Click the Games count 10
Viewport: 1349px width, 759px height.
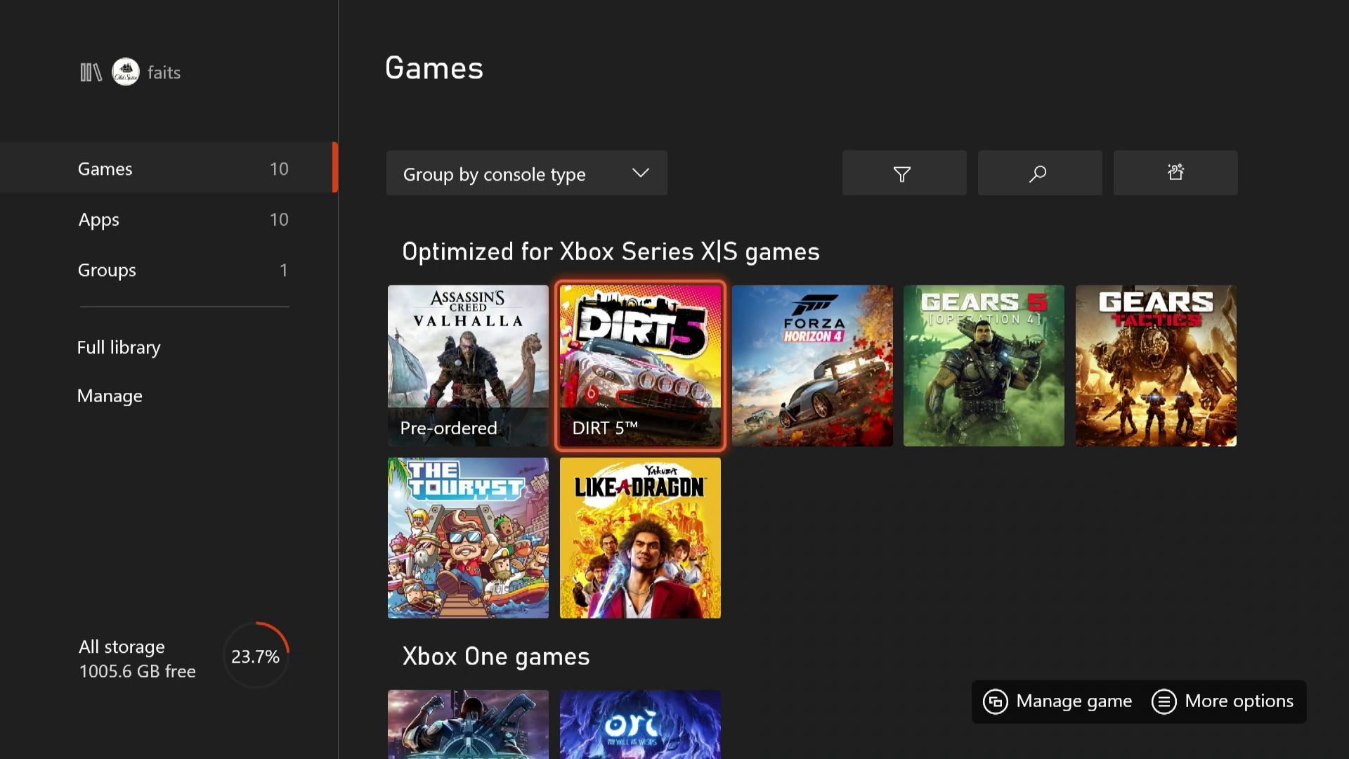[279, 169]
